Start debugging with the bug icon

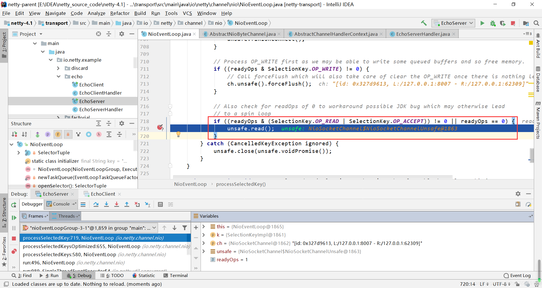[x=493, y=23]
